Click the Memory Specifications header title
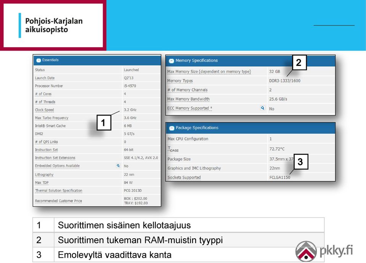Screen dimensions: 366x263 [197, 61]
